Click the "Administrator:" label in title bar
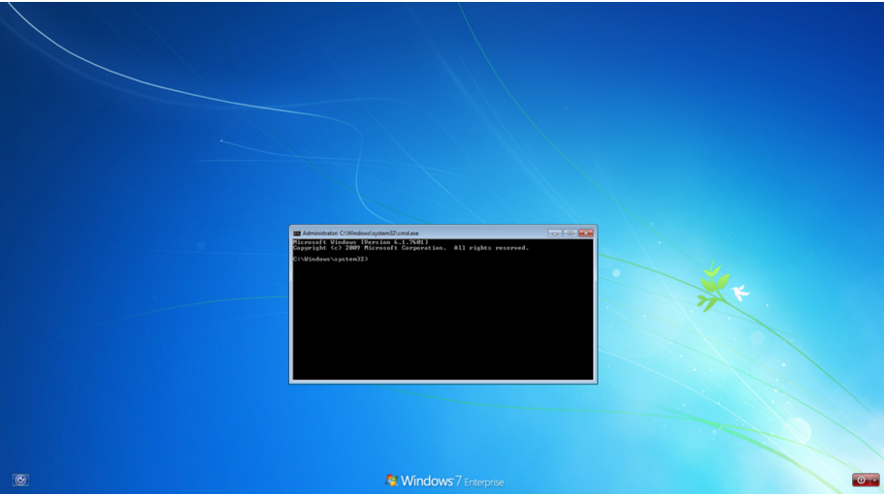Screen dimensions: 884x495 click(x=320, y=233)
